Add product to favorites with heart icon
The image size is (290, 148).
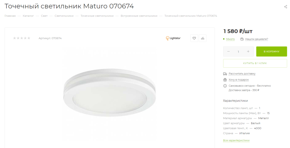pos(194,38)
